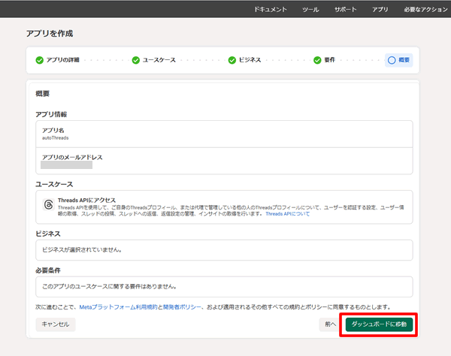The height and width of the screenshot is (356, 451).
Task: Click the green checkmark beside アプリの詳細
Action: click(40, 60)
